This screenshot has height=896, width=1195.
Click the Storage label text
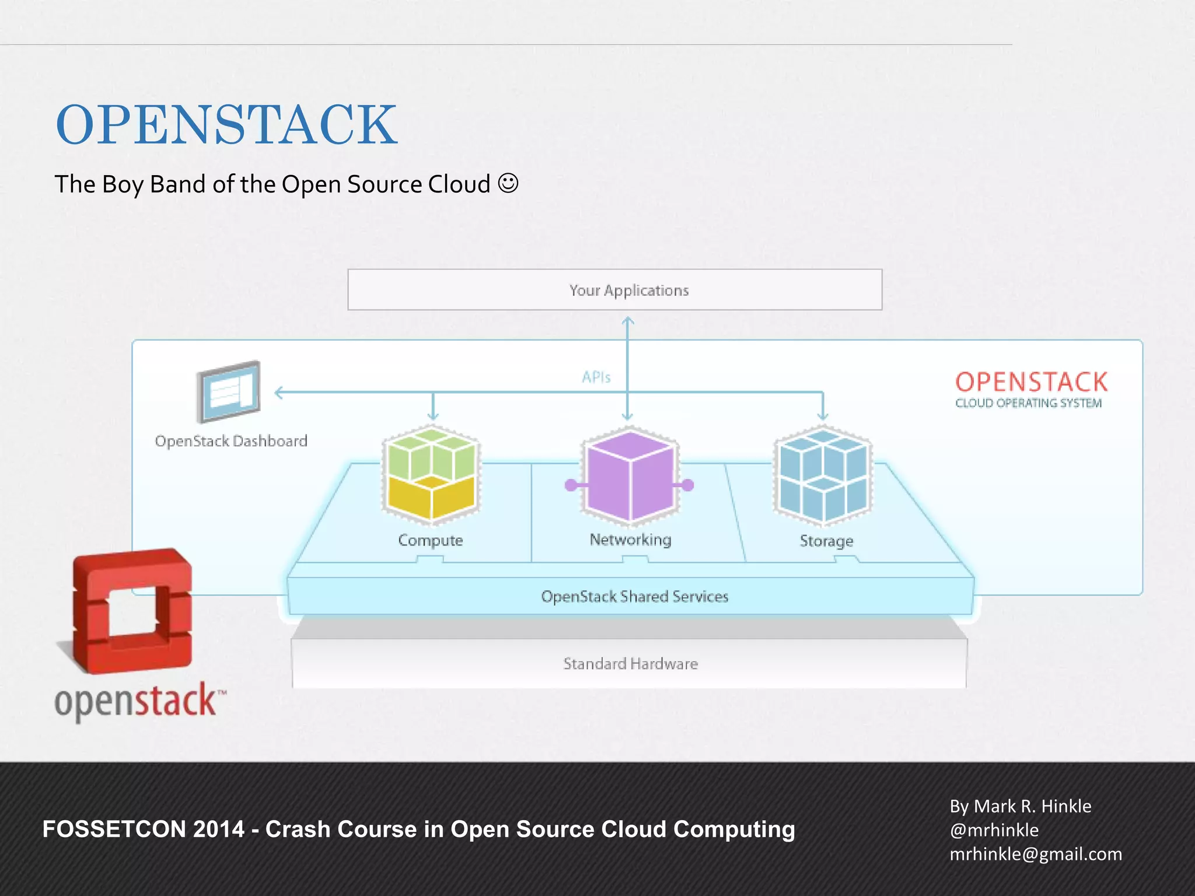coord(826,541)
